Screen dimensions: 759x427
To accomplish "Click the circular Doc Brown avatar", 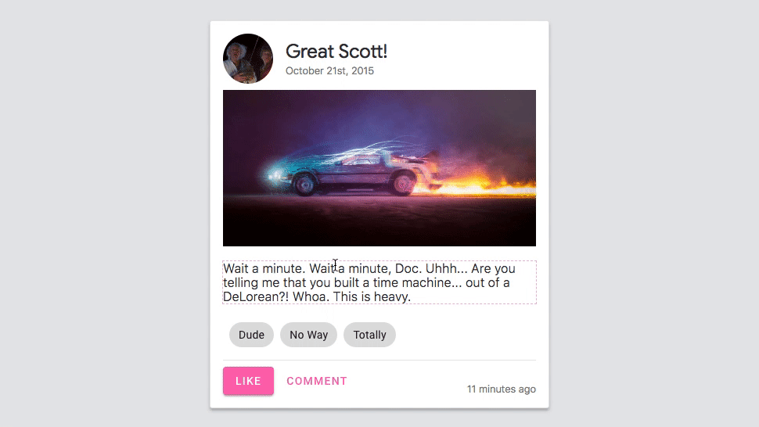I will [248, 59].
